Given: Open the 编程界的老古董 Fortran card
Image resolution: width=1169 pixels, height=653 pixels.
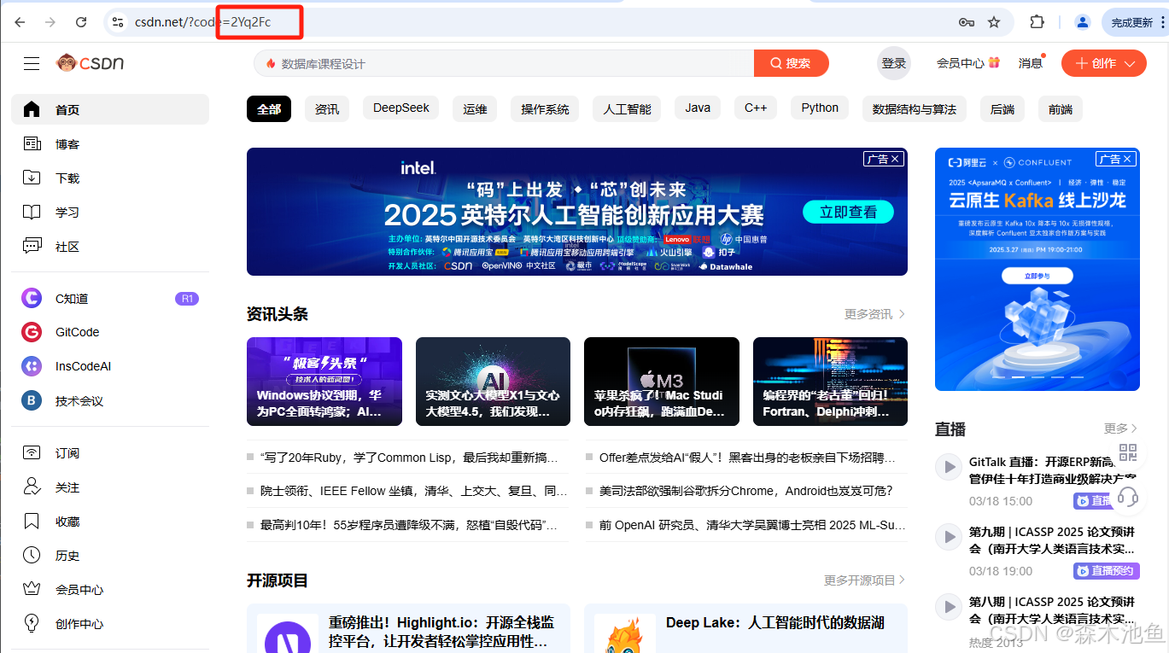Looking at the screenshot, I should point(830,382).
